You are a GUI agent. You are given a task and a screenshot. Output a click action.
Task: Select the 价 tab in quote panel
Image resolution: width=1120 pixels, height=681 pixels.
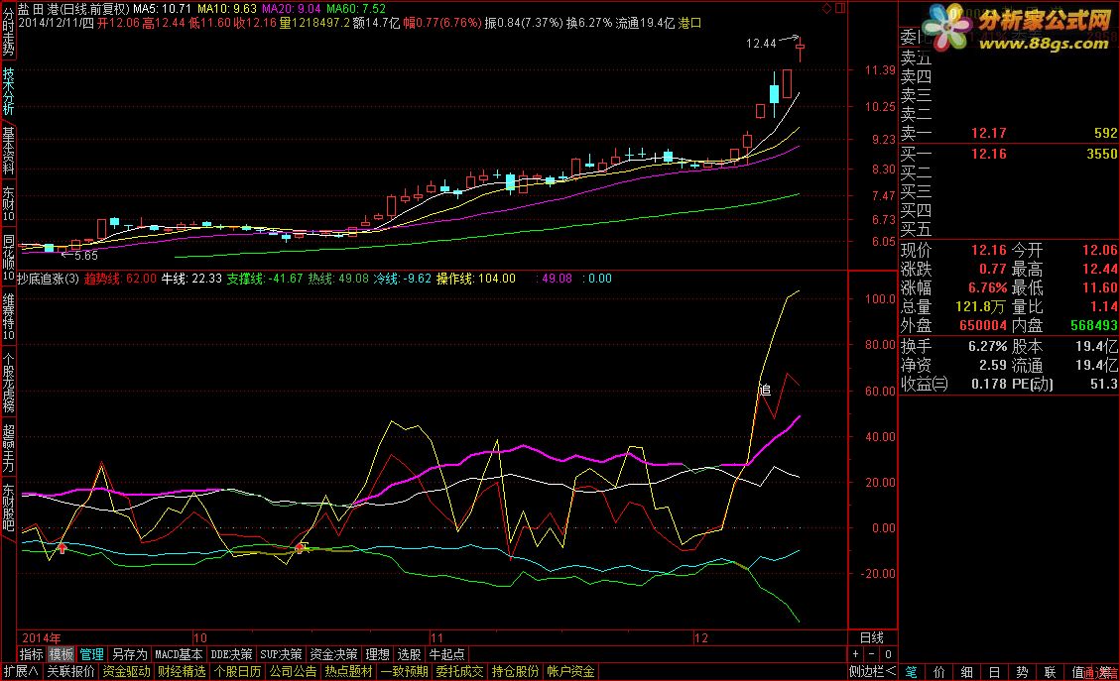tap(939, 672)
